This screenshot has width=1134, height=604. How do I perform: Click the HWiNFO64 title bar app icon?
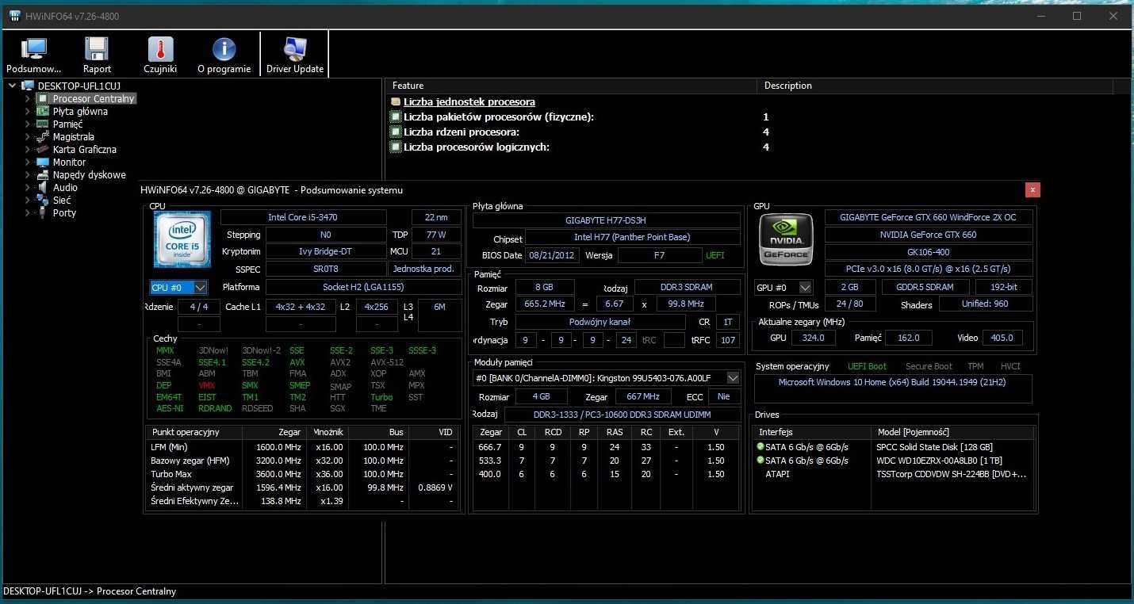tap(14, 17)
